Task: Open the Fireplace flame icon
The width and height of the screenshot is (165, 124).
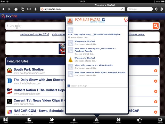Action: coord(74,120)
